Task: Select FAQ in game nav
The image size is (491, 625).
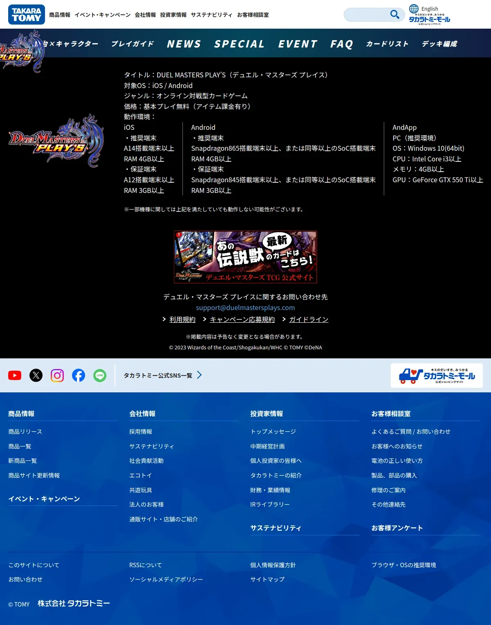Action: point(342,44)
